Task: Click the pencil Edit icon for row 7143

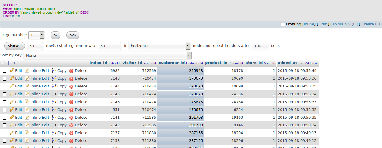Action: point(12,78)
